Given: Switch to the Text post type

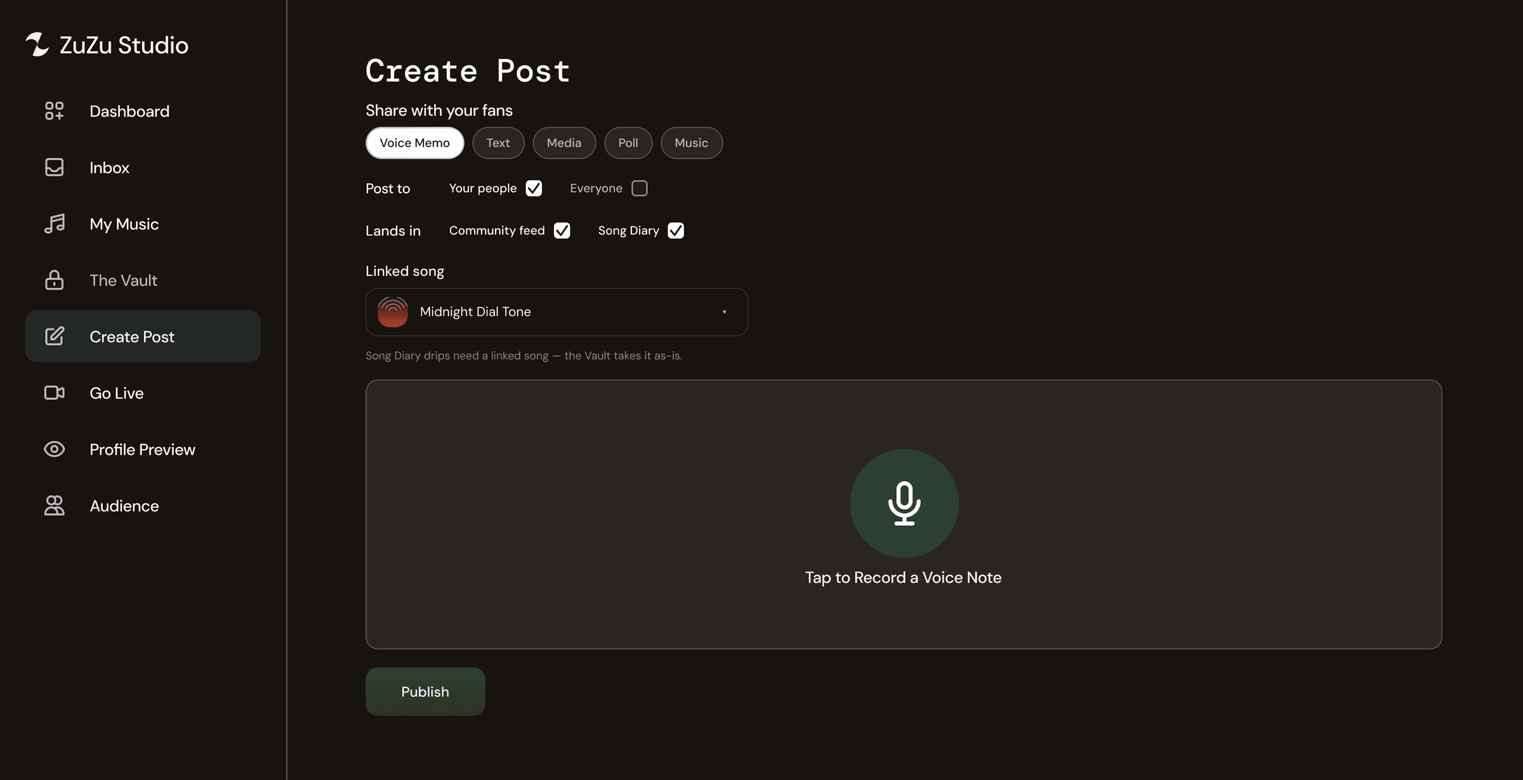Looking at the screenshot, I should [498, 143].
